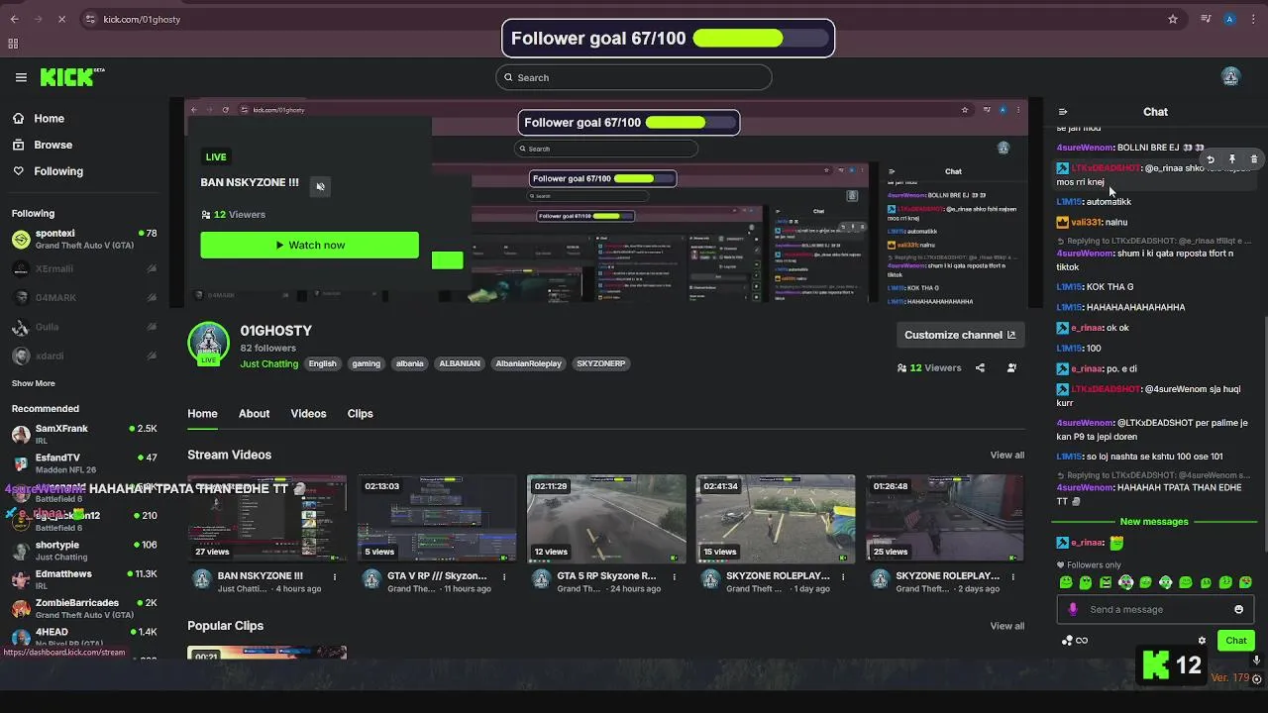Click the KICK logo
This screenshot has height=713, width=1268.
pyautogui.click(x=71, y=77)
